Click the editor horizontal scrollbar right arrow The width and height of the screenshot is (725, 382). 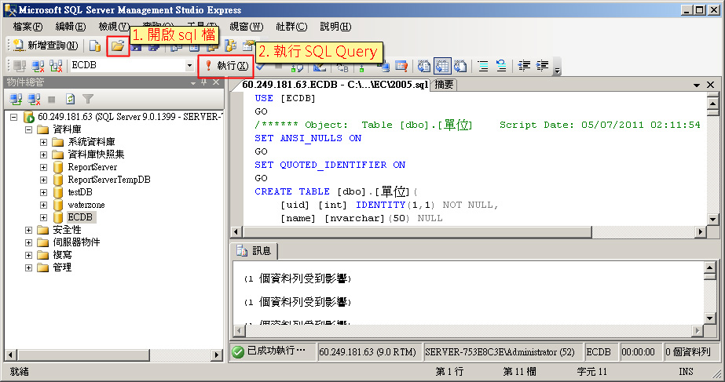click(701, 231)
